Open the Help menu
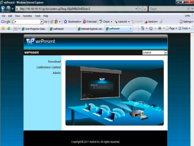This screenshot has height=146, width=194. (46, 16)
